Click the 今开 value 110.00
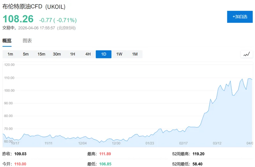This screenshot has height=167, width=255. 20,164
